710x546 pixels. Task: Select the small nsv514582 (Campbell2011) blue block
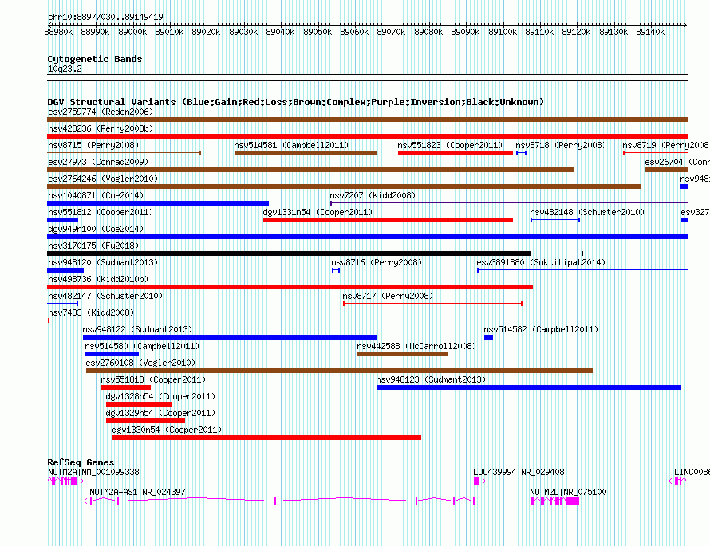click(x=488, y=337)
